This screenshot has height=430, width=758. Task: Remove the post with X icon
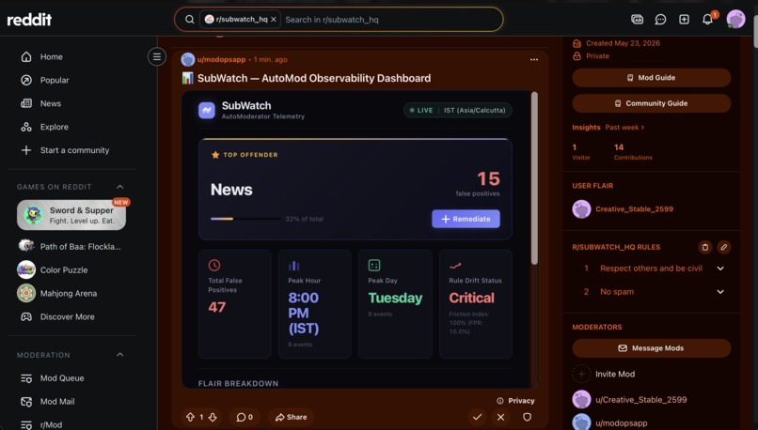coord(501,417)
